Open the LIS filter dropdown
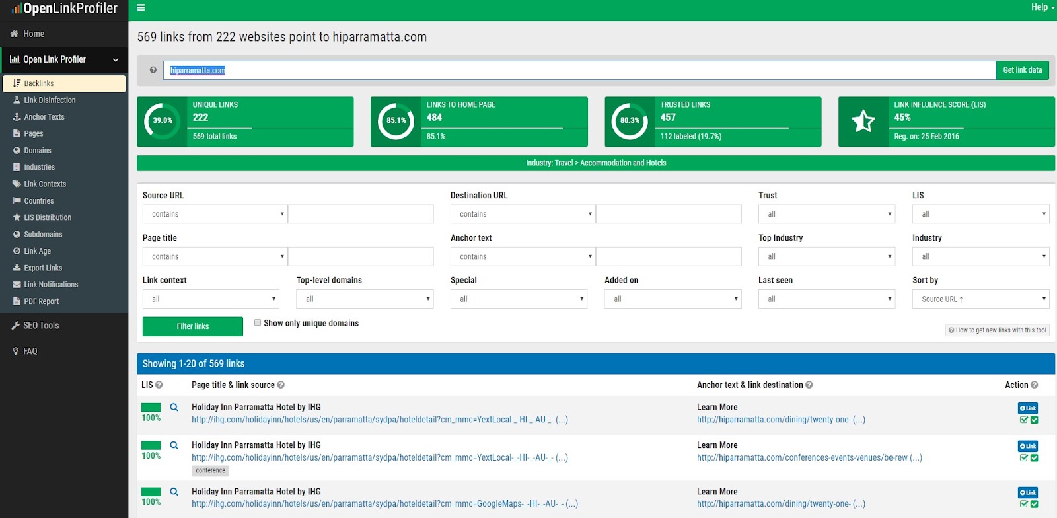This screenshot has width=1057, height=518. click(980, 214)
